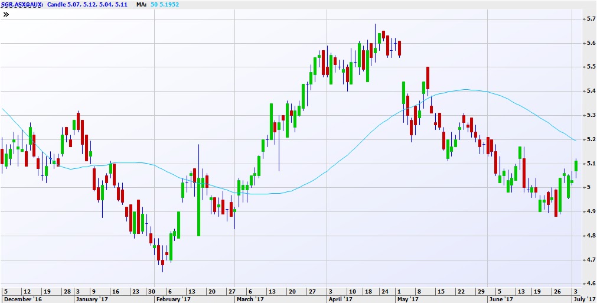Image resolution: width=597 pixels, height=303 pixels.
Task: Click the tall green candle at mid-February
Action: pyautogui.click(x=198, y=207)
